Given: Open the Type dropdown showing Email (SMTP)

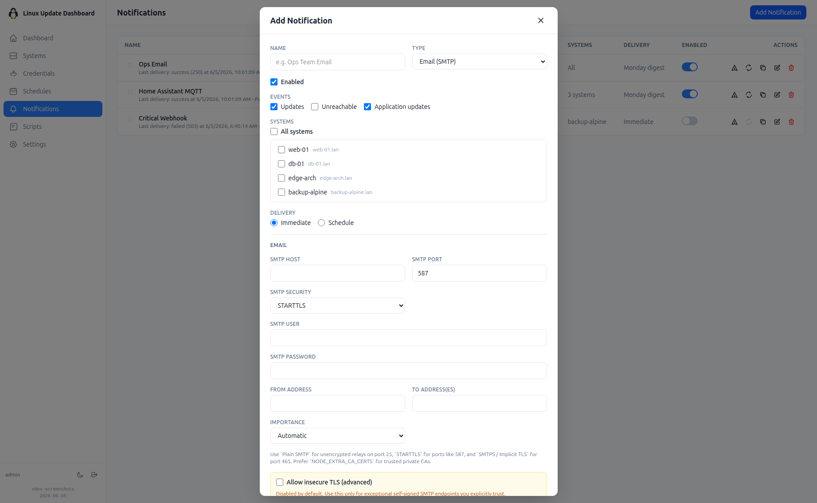Looking at the screenshot, I should pyautogui.click(x=479, y=62).
